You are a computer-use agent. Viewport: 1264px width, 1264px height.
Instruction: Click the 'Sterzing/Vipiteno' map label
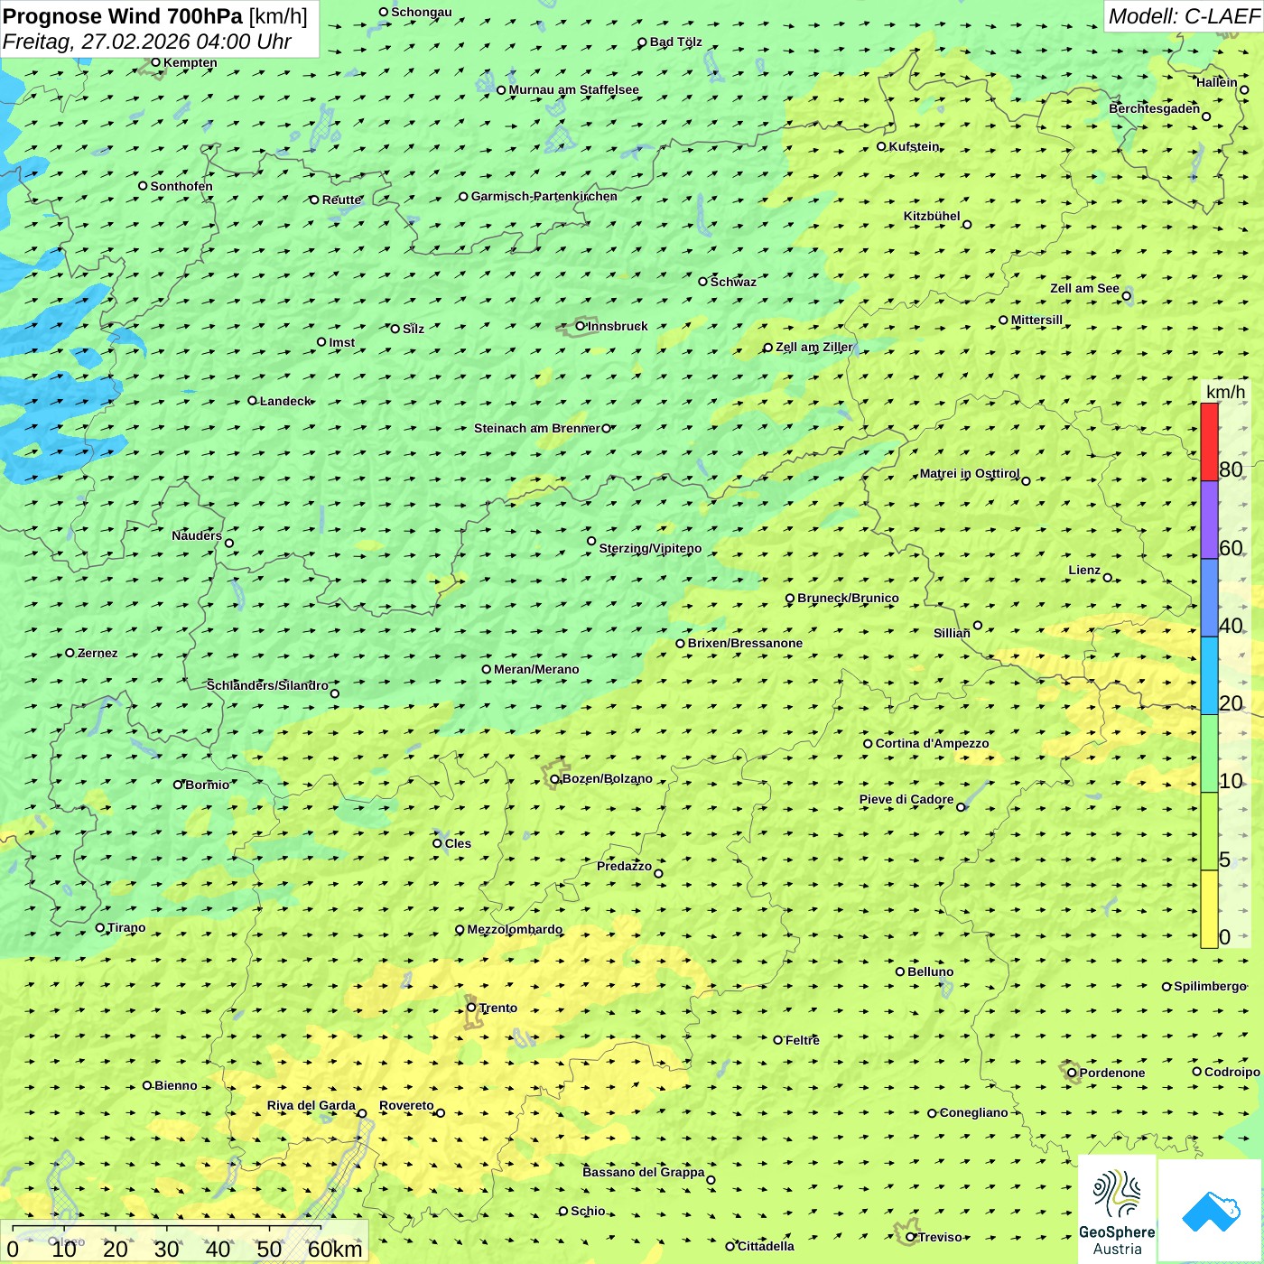pyautogui.click(x=650, y=548)
